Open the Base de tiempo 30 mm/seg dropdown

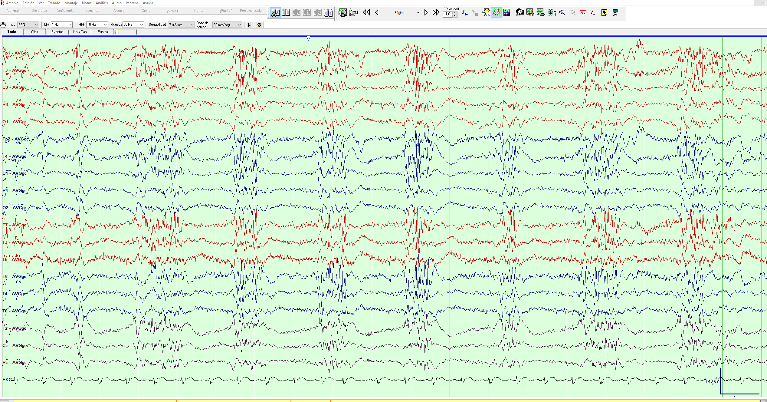227,25
